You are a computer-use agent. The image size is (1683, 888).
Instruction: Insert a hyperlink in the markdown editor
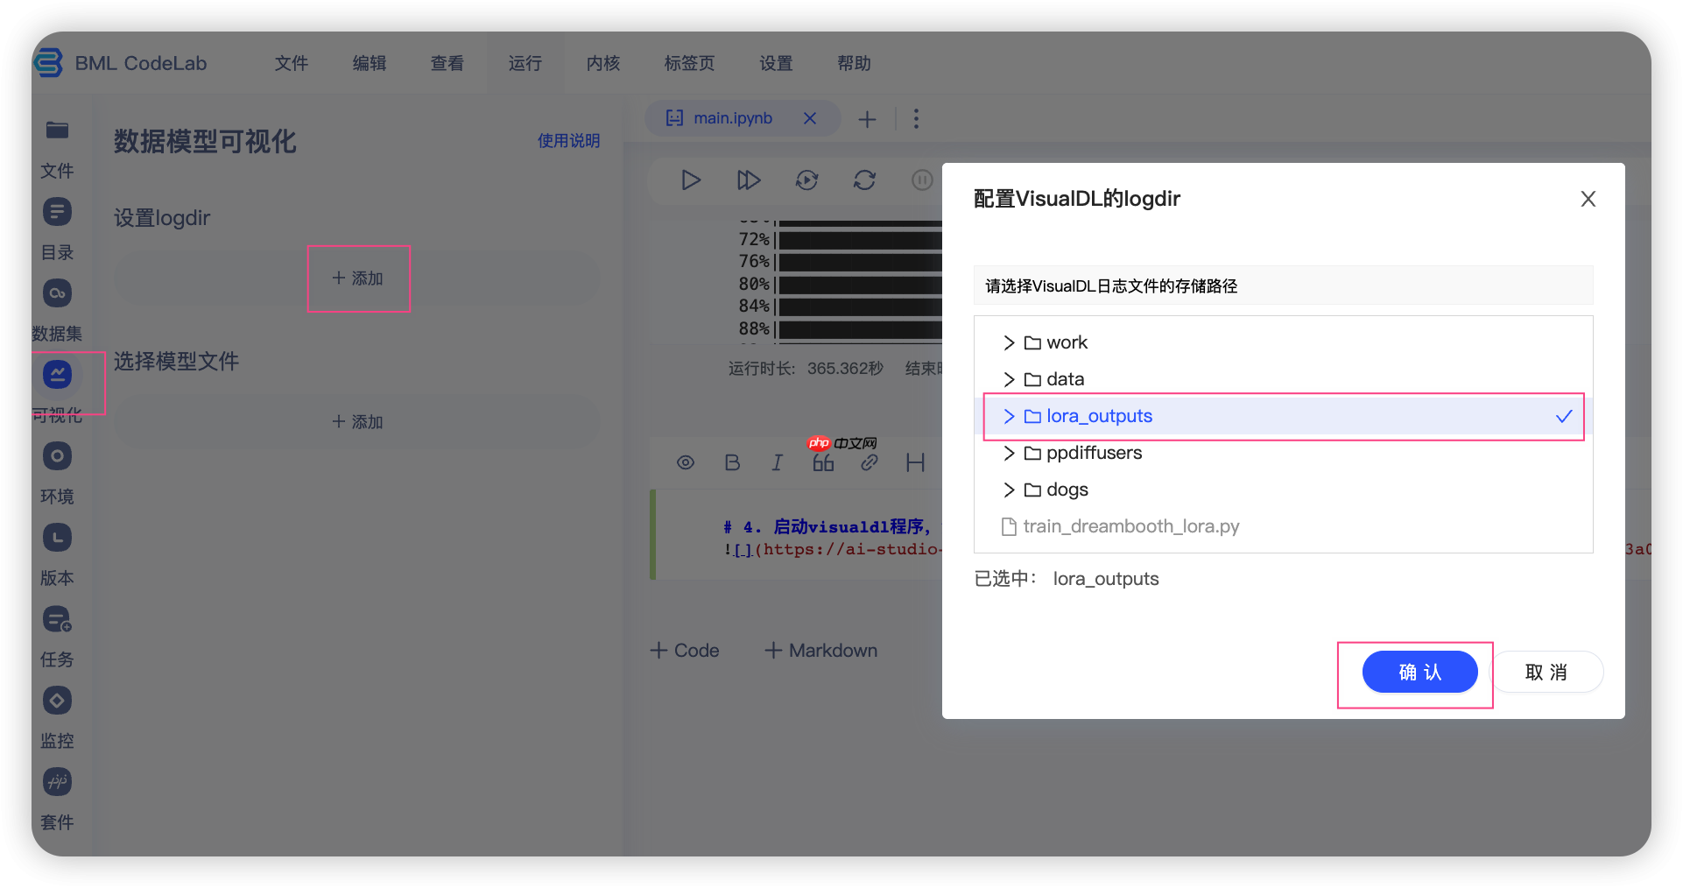(870, 462)
